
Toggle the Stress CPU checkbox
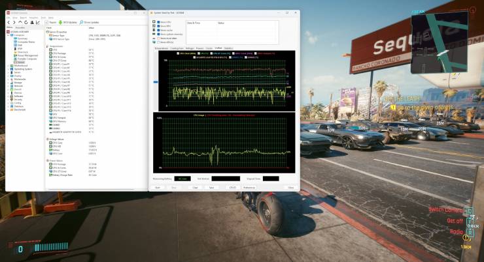tap(158, 22)
